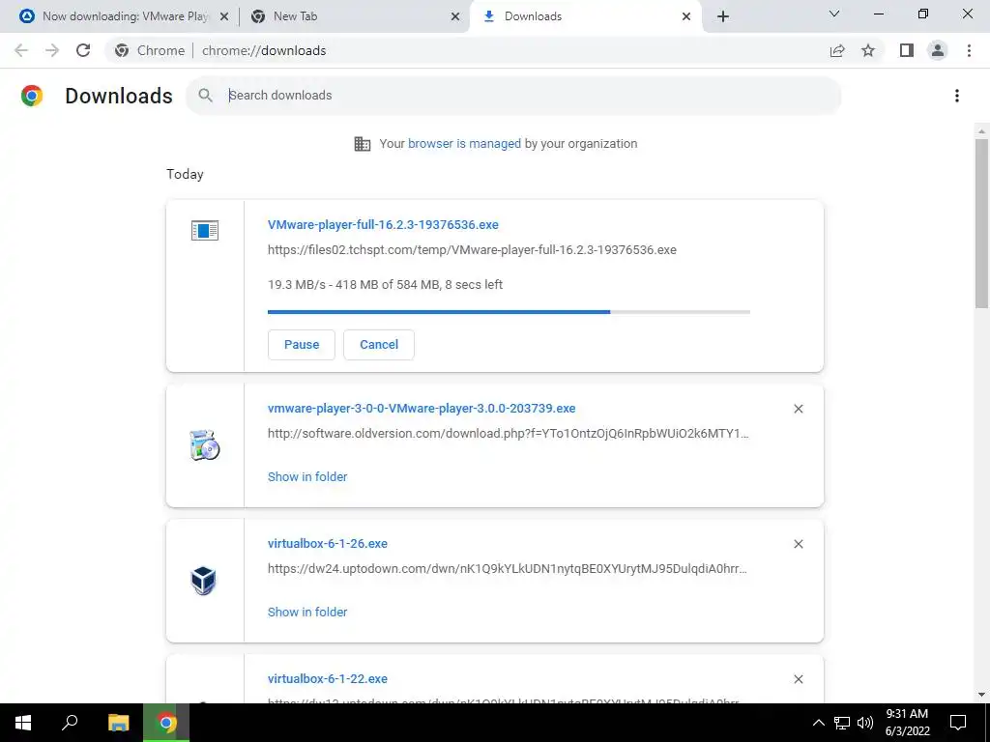The height and width of the screenshot is (742, 990).
Task: Open the browser is managed link
Action: [465, 143]
